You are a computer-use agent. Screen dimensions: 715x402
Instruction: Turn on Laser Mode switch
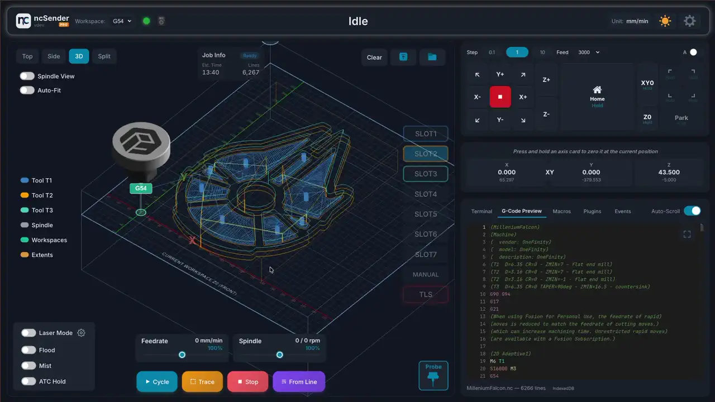click(28, 333)
